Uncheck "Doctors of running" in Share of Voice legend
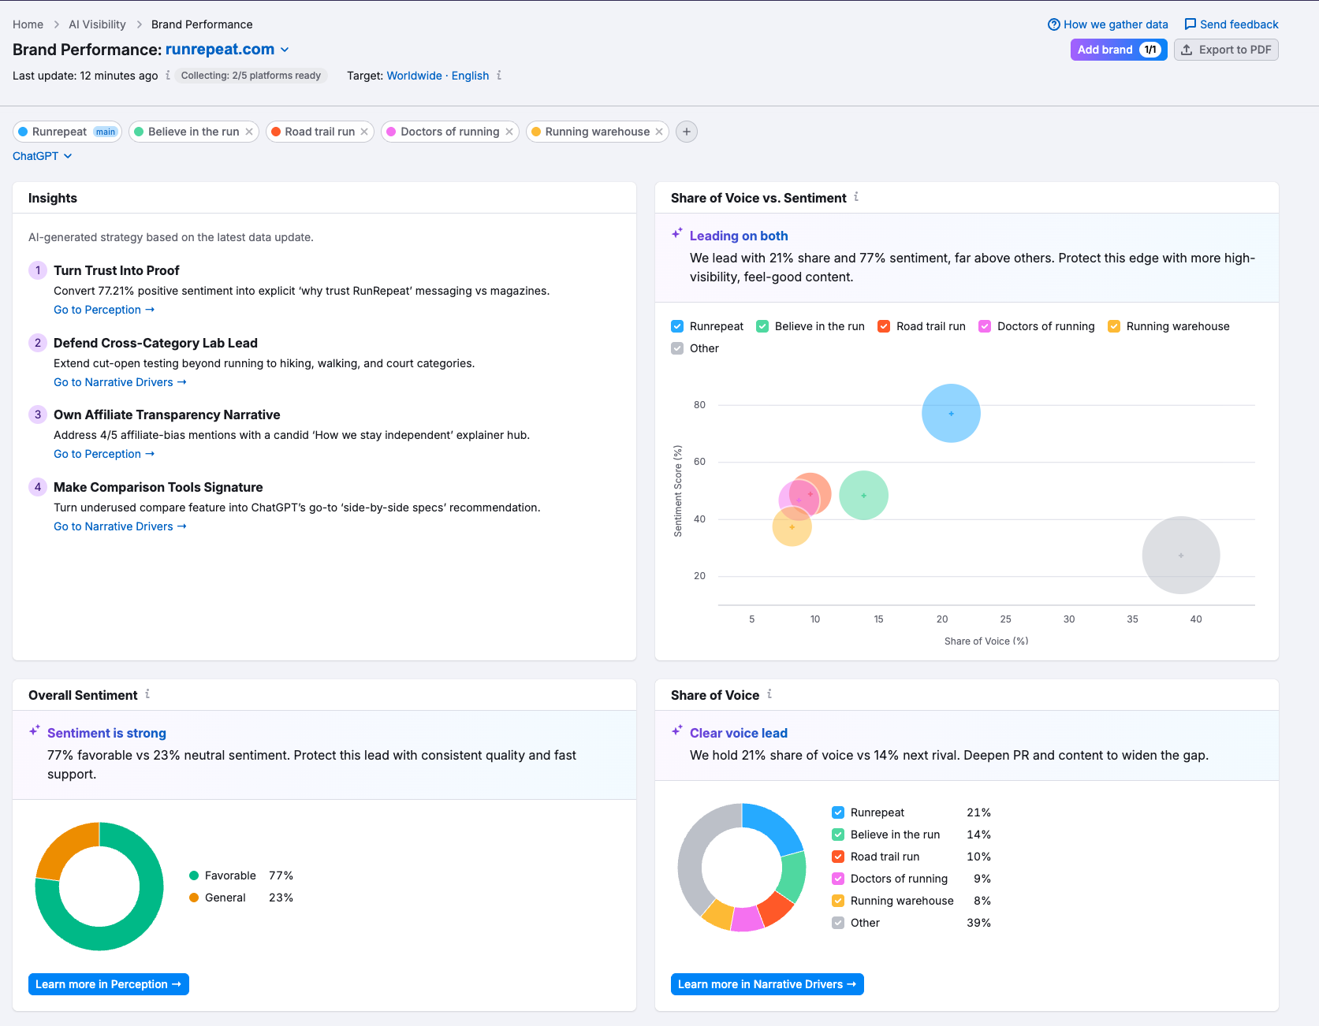The height and width of the screenshot is (1026, 1319). 837,879
